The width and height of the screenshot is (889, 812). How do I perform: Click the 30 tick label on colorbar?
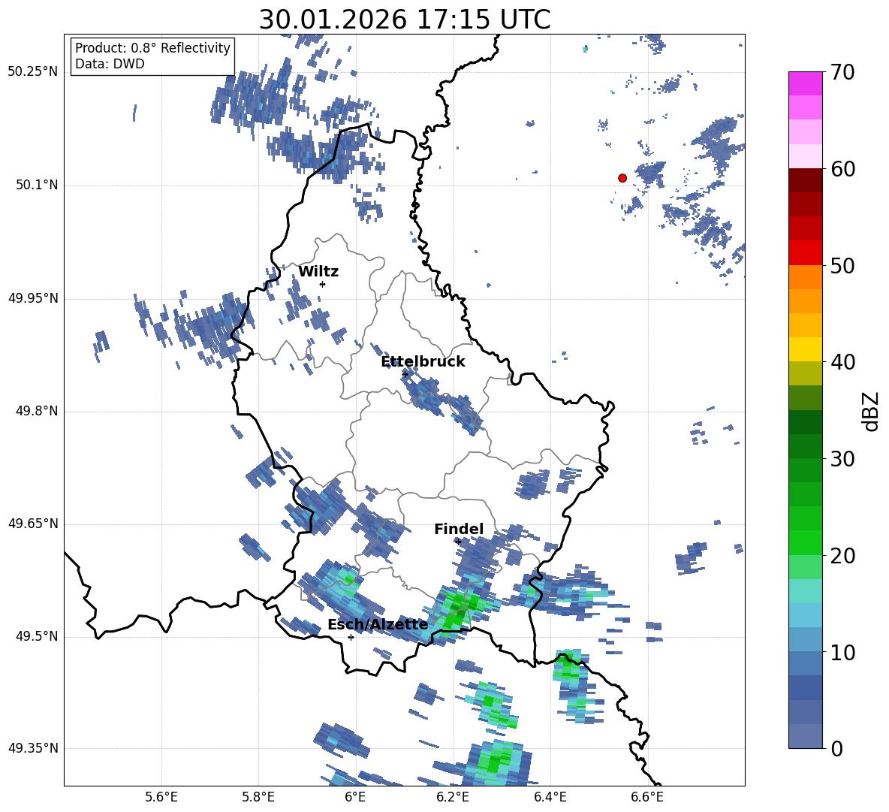tap(842, 459)
